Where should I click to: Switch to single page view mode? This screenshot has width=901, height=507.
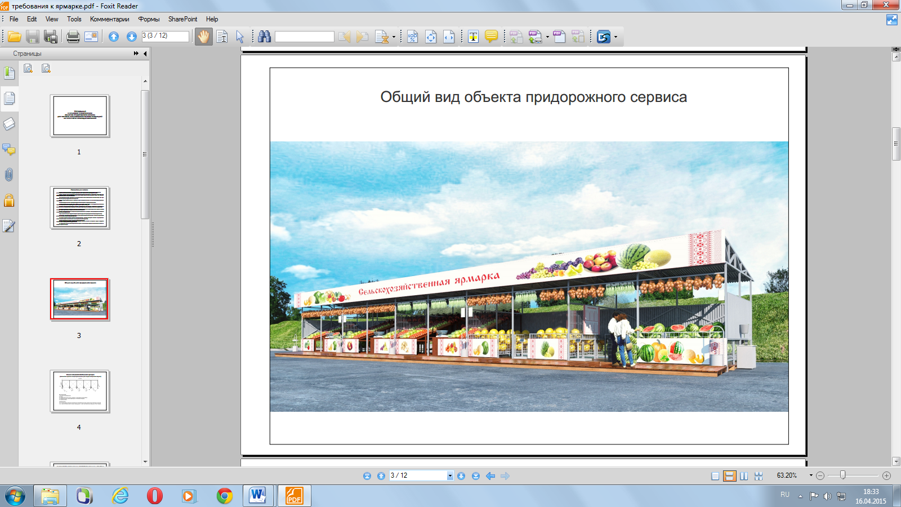tap(715, 476)
